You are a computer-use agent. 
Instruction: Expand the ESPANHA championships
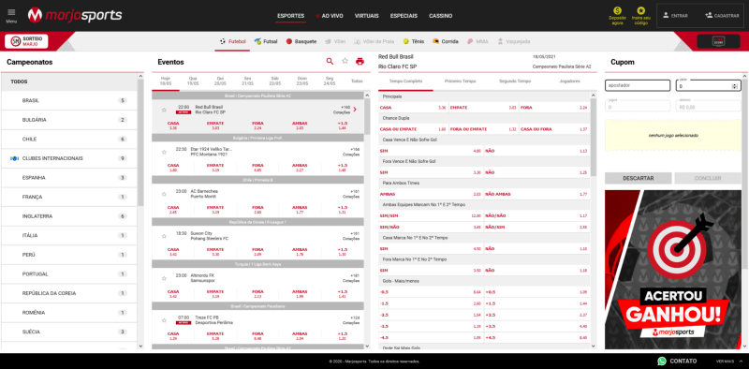(x=69, y=178)
